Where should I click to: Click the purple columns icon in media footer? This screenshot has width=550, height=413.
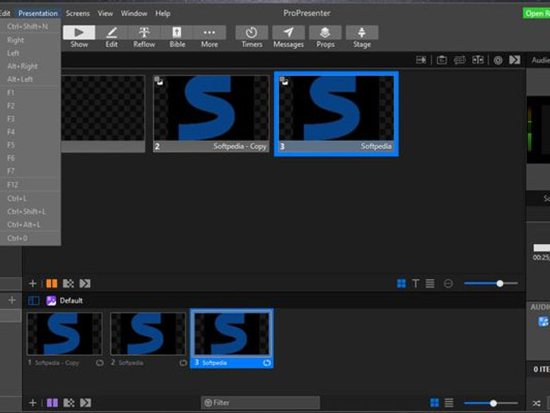coord(53,403)
